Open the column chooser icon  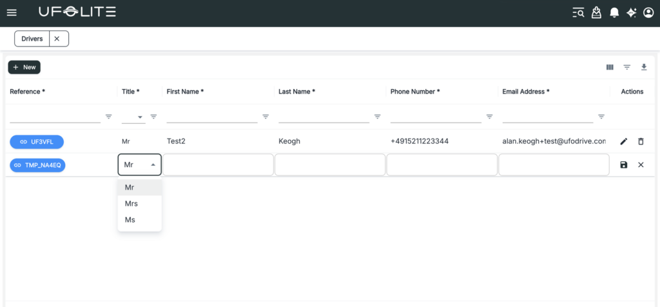[x=610, y=67]
